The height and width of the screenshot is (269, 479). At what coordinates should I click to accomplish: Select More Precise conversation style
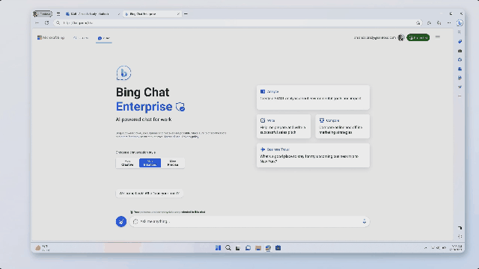coord(173,163)
